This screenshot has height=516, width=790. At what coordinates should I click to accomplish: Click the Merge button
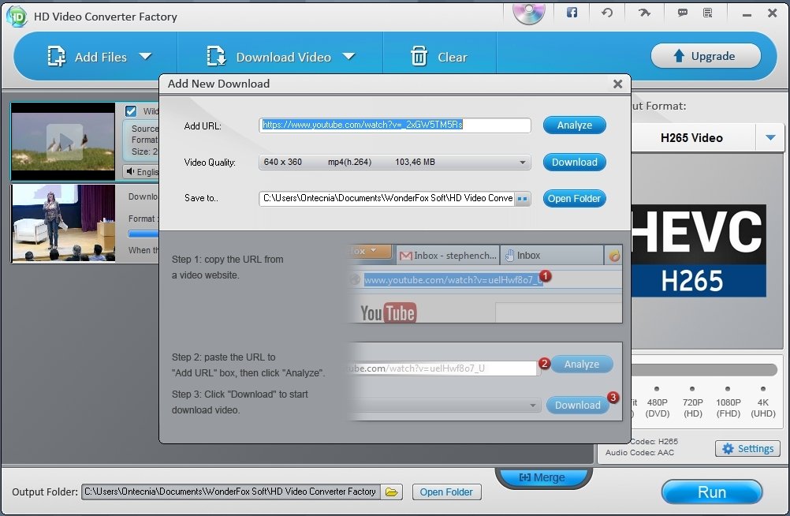(543, 477)
